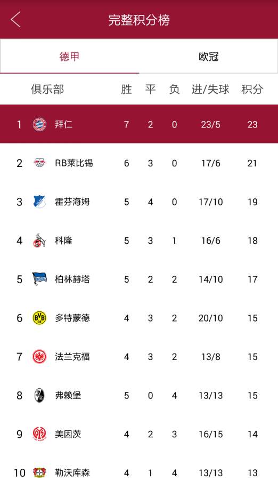
Task: Switch to the 欧冠 tab
Action: point(209,57)
